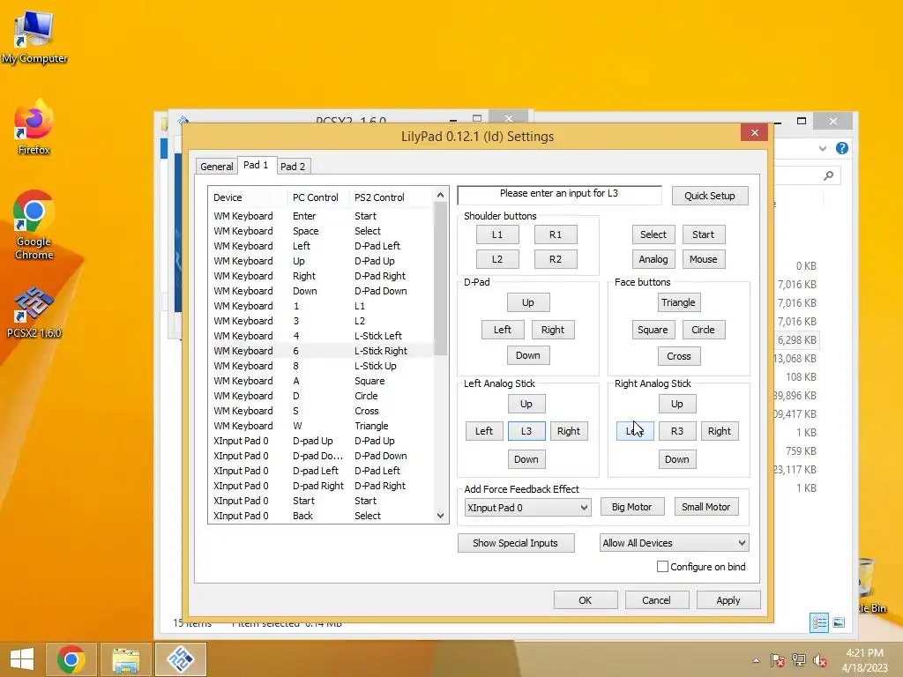
Task: Click the Analog button
Action: tap(653, 259)
